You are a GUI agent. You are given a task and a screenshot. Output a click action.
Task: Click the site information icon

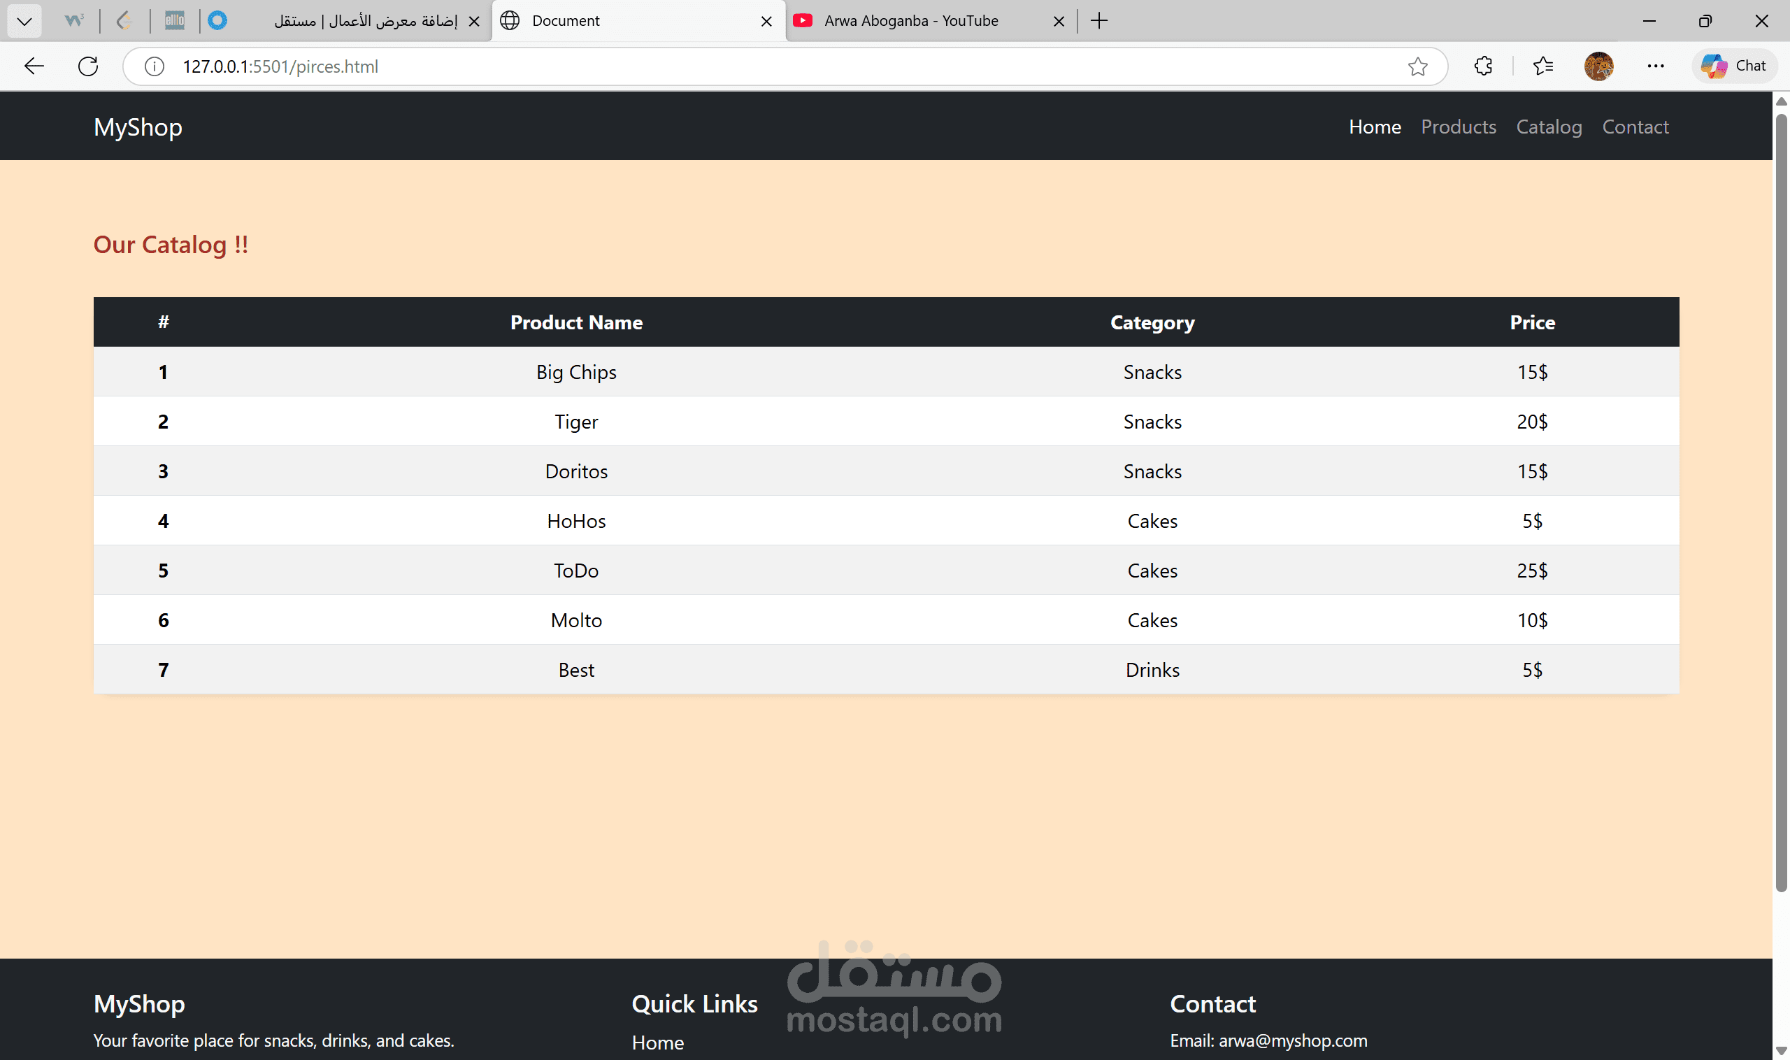tap(155, 66)
